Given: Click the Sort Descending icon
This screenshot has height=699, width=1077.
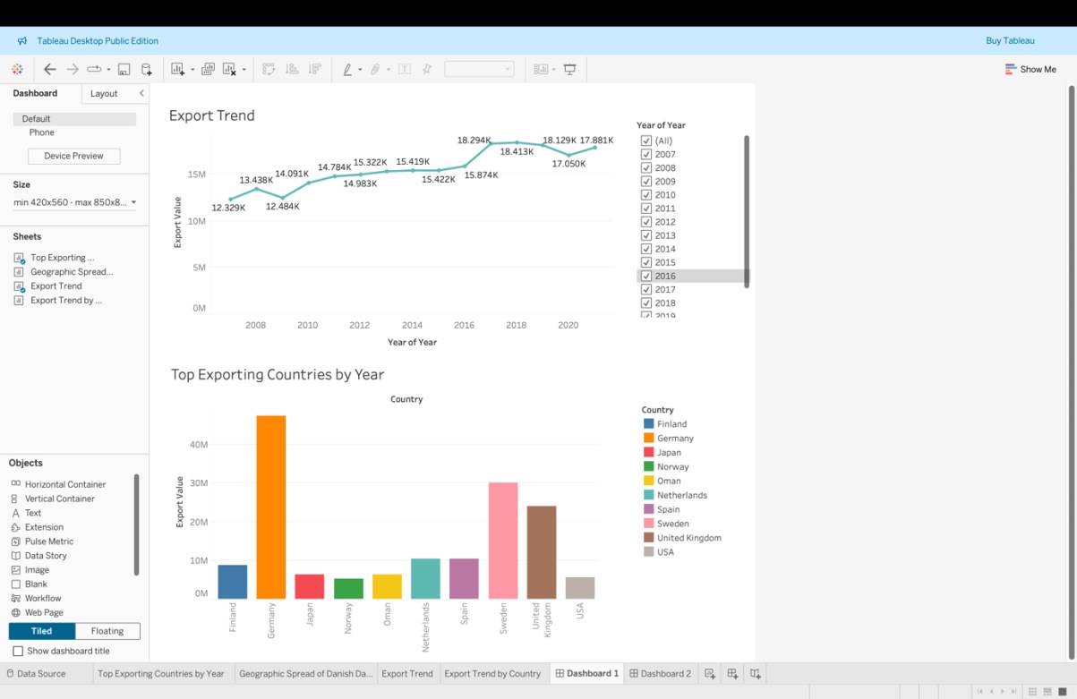Looking at the screenshot, I should pos(315,69).
